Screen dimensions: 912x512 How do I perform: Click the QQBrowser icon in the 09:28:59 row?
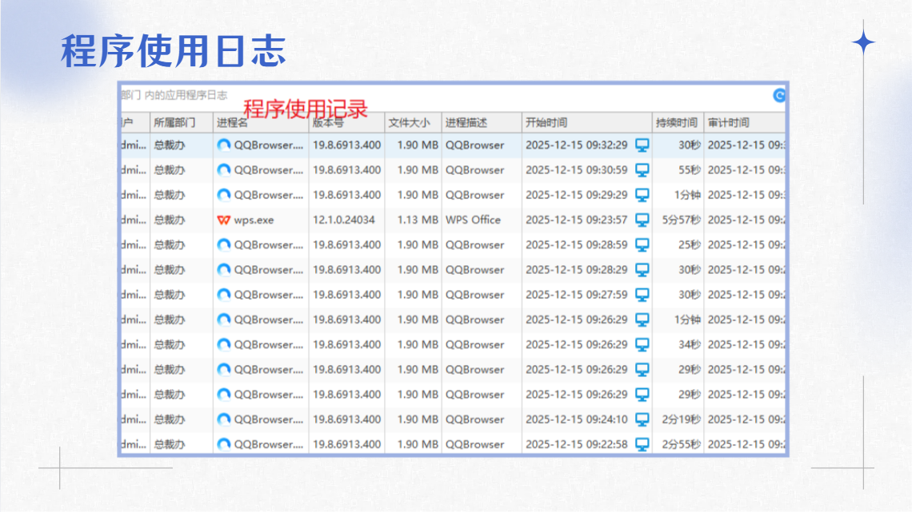(x=224, y=245)
